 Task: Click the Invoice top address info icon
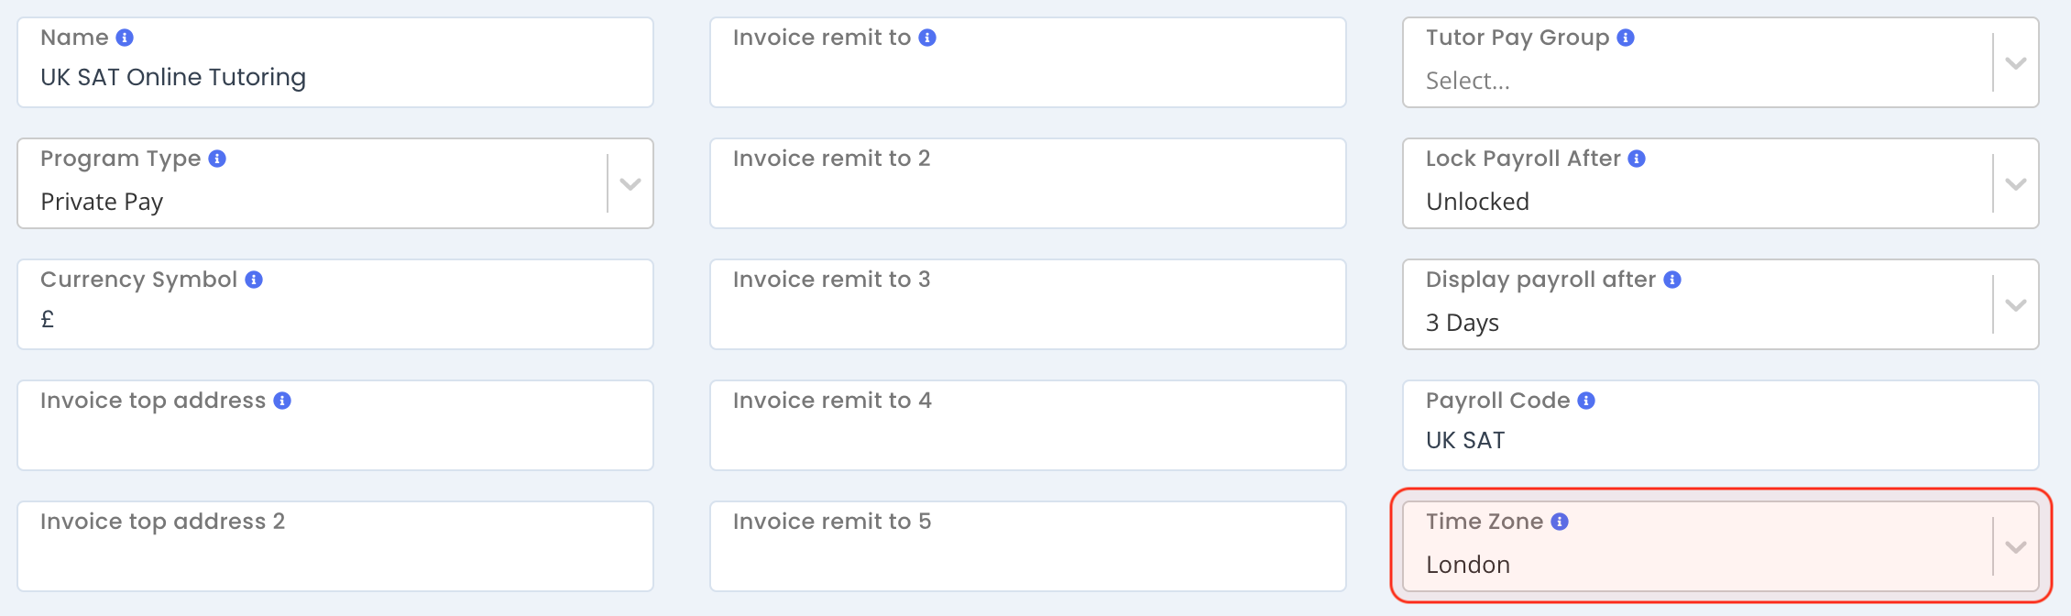coord(282,401)
